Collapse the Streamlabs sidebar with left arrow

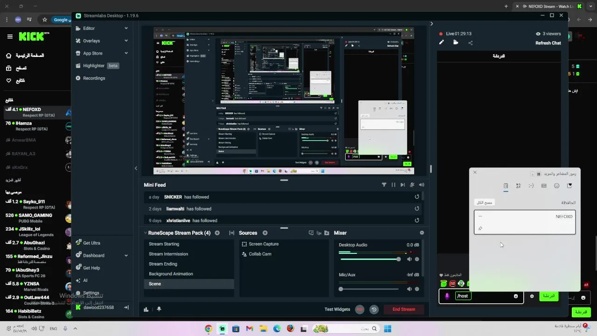(136, 168)
